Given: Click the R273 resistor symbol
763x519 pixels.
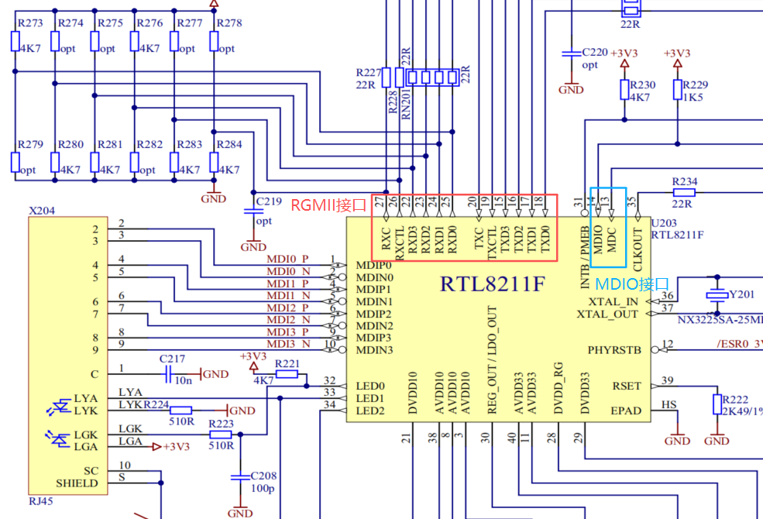Looking at the screenshot, I should [x=15, y=41].
